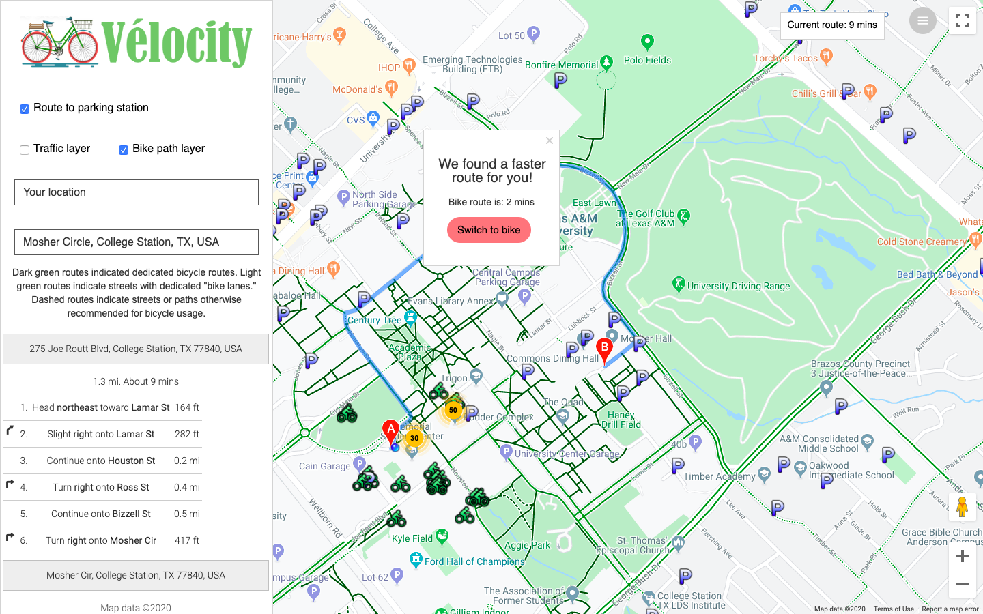The image size is (983, 614).
Task: Click the Lot 50 parking icon
Action: click(x=534, y=33)
